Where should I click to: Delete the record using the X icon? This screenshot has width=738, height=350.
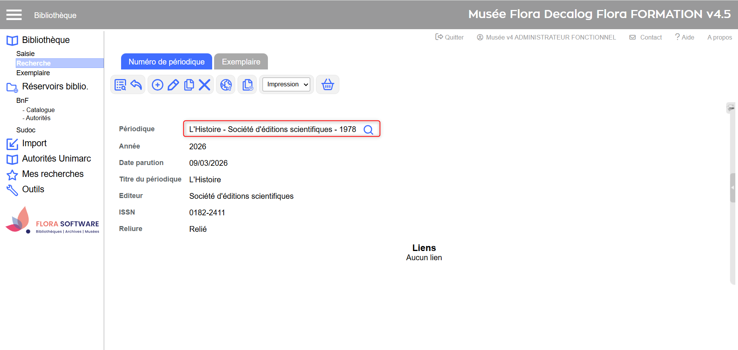click(204, 85)
